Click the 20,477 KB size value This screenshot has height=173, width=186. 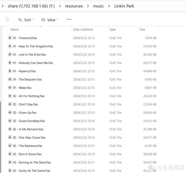coord(150,138)
